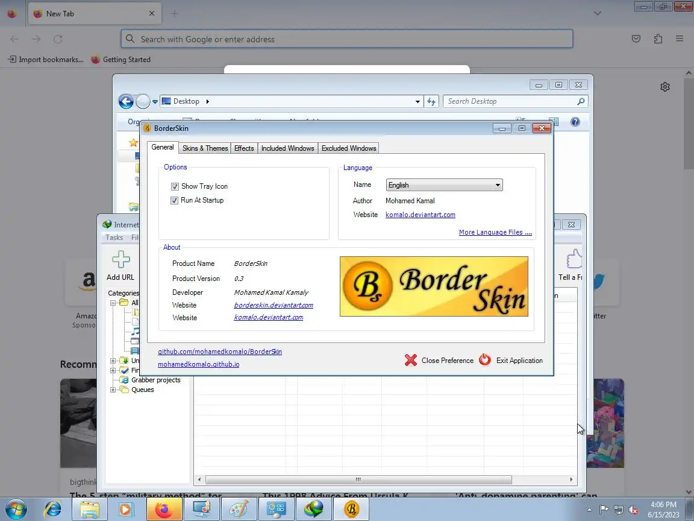Screen dimensions: 694x521
Task: Open the Included Windows tab
Action: (x=288, y=148)
